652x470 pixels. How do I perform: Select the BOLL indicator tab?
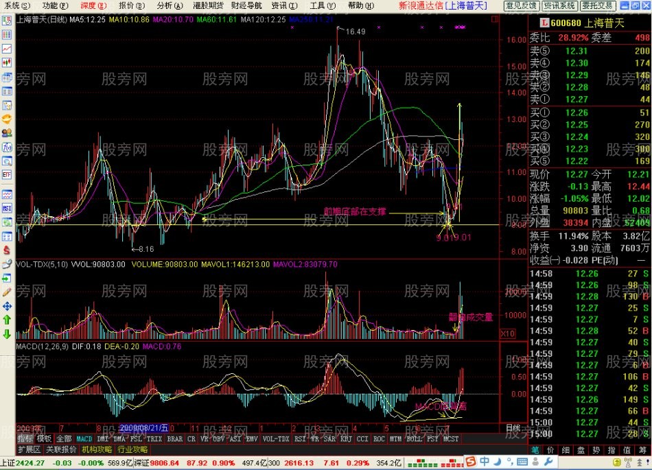(414, 439)
